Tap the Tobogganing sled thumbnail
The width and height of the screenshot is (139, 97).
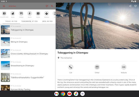tap(5, 30)
